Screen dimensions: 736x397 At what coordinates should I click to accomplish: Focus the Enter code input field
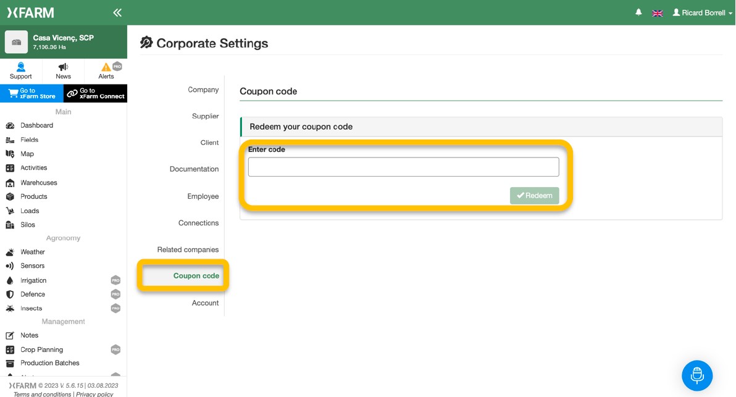tap(404, 167)
